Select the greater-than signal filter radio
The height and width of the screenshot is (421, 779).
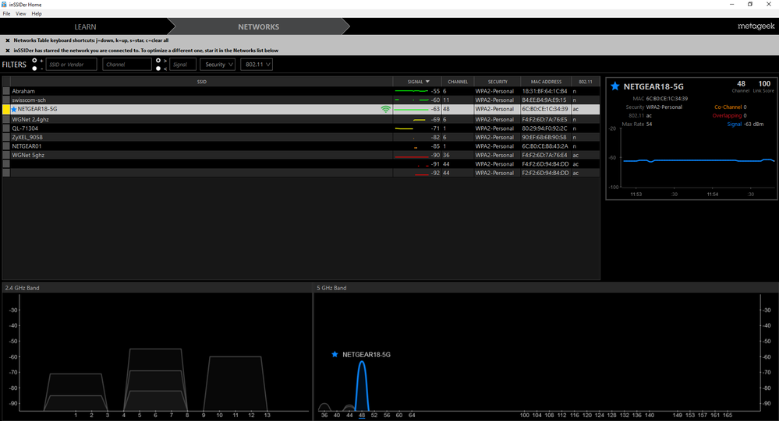158,61
